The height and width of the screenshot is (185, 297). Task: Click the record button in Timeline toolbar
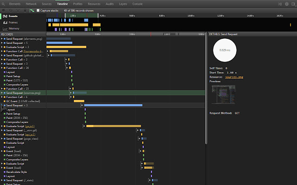(x=3, y=10)
